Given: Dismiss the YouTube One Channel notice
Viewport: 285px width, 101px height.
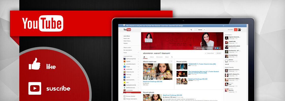Looking at the screenshot, I should click(223, 26).
